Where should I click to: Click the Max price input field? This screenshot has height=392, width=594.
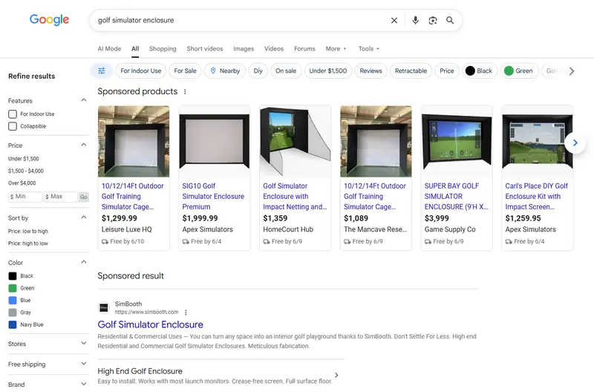pos(60,197)
